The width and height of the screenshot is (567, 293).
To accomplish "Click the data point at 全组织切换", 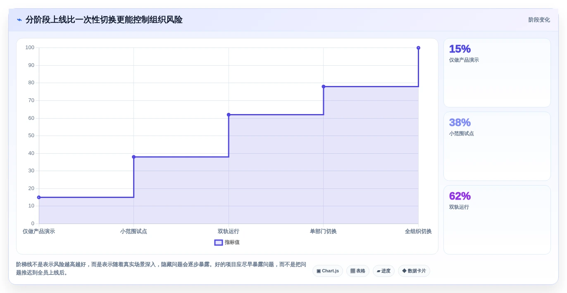I will tap(418, 48).
